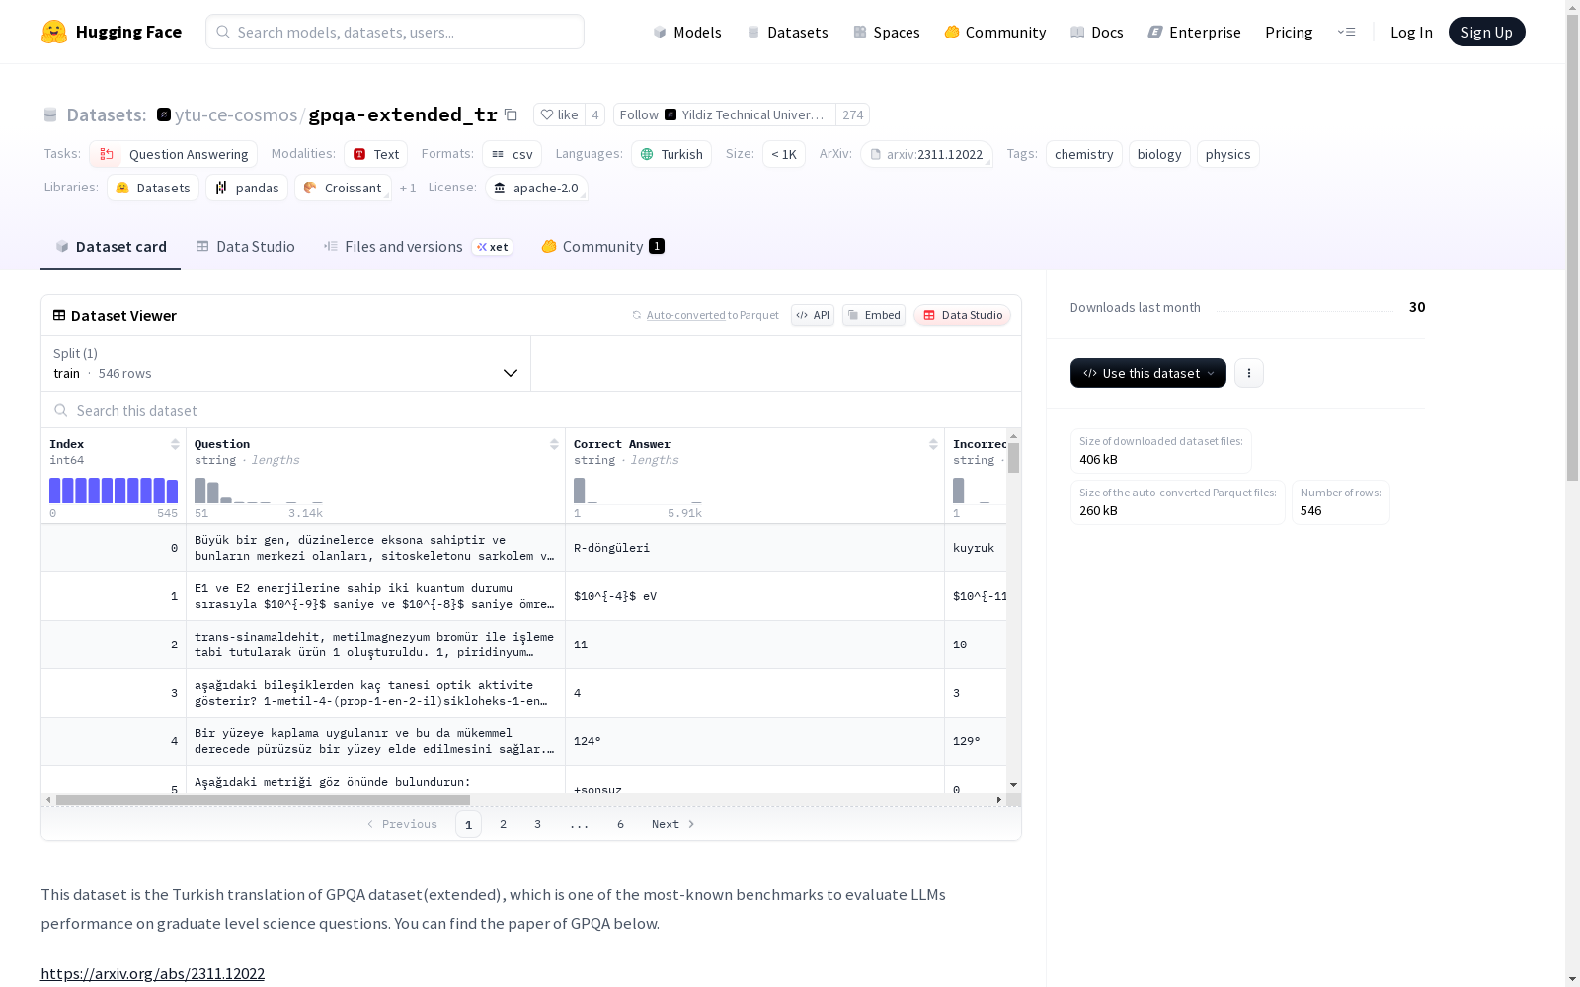Click the Embed button
The height and width of the screenshot is (987, 1580).
pyautogui.click(x=874, y=315)
